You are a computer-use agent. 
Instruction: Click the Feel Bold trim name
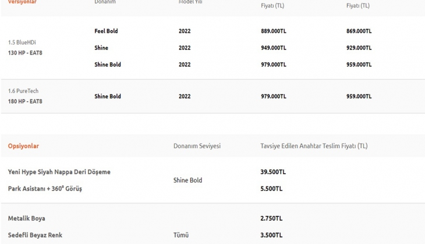click(106, 31)
